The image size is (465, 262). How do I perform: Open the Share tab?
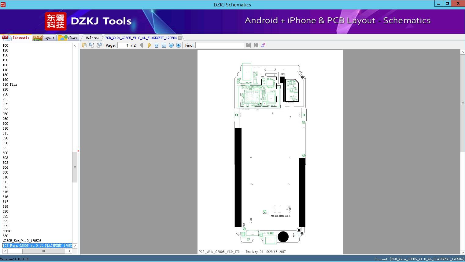pos(68,38)
